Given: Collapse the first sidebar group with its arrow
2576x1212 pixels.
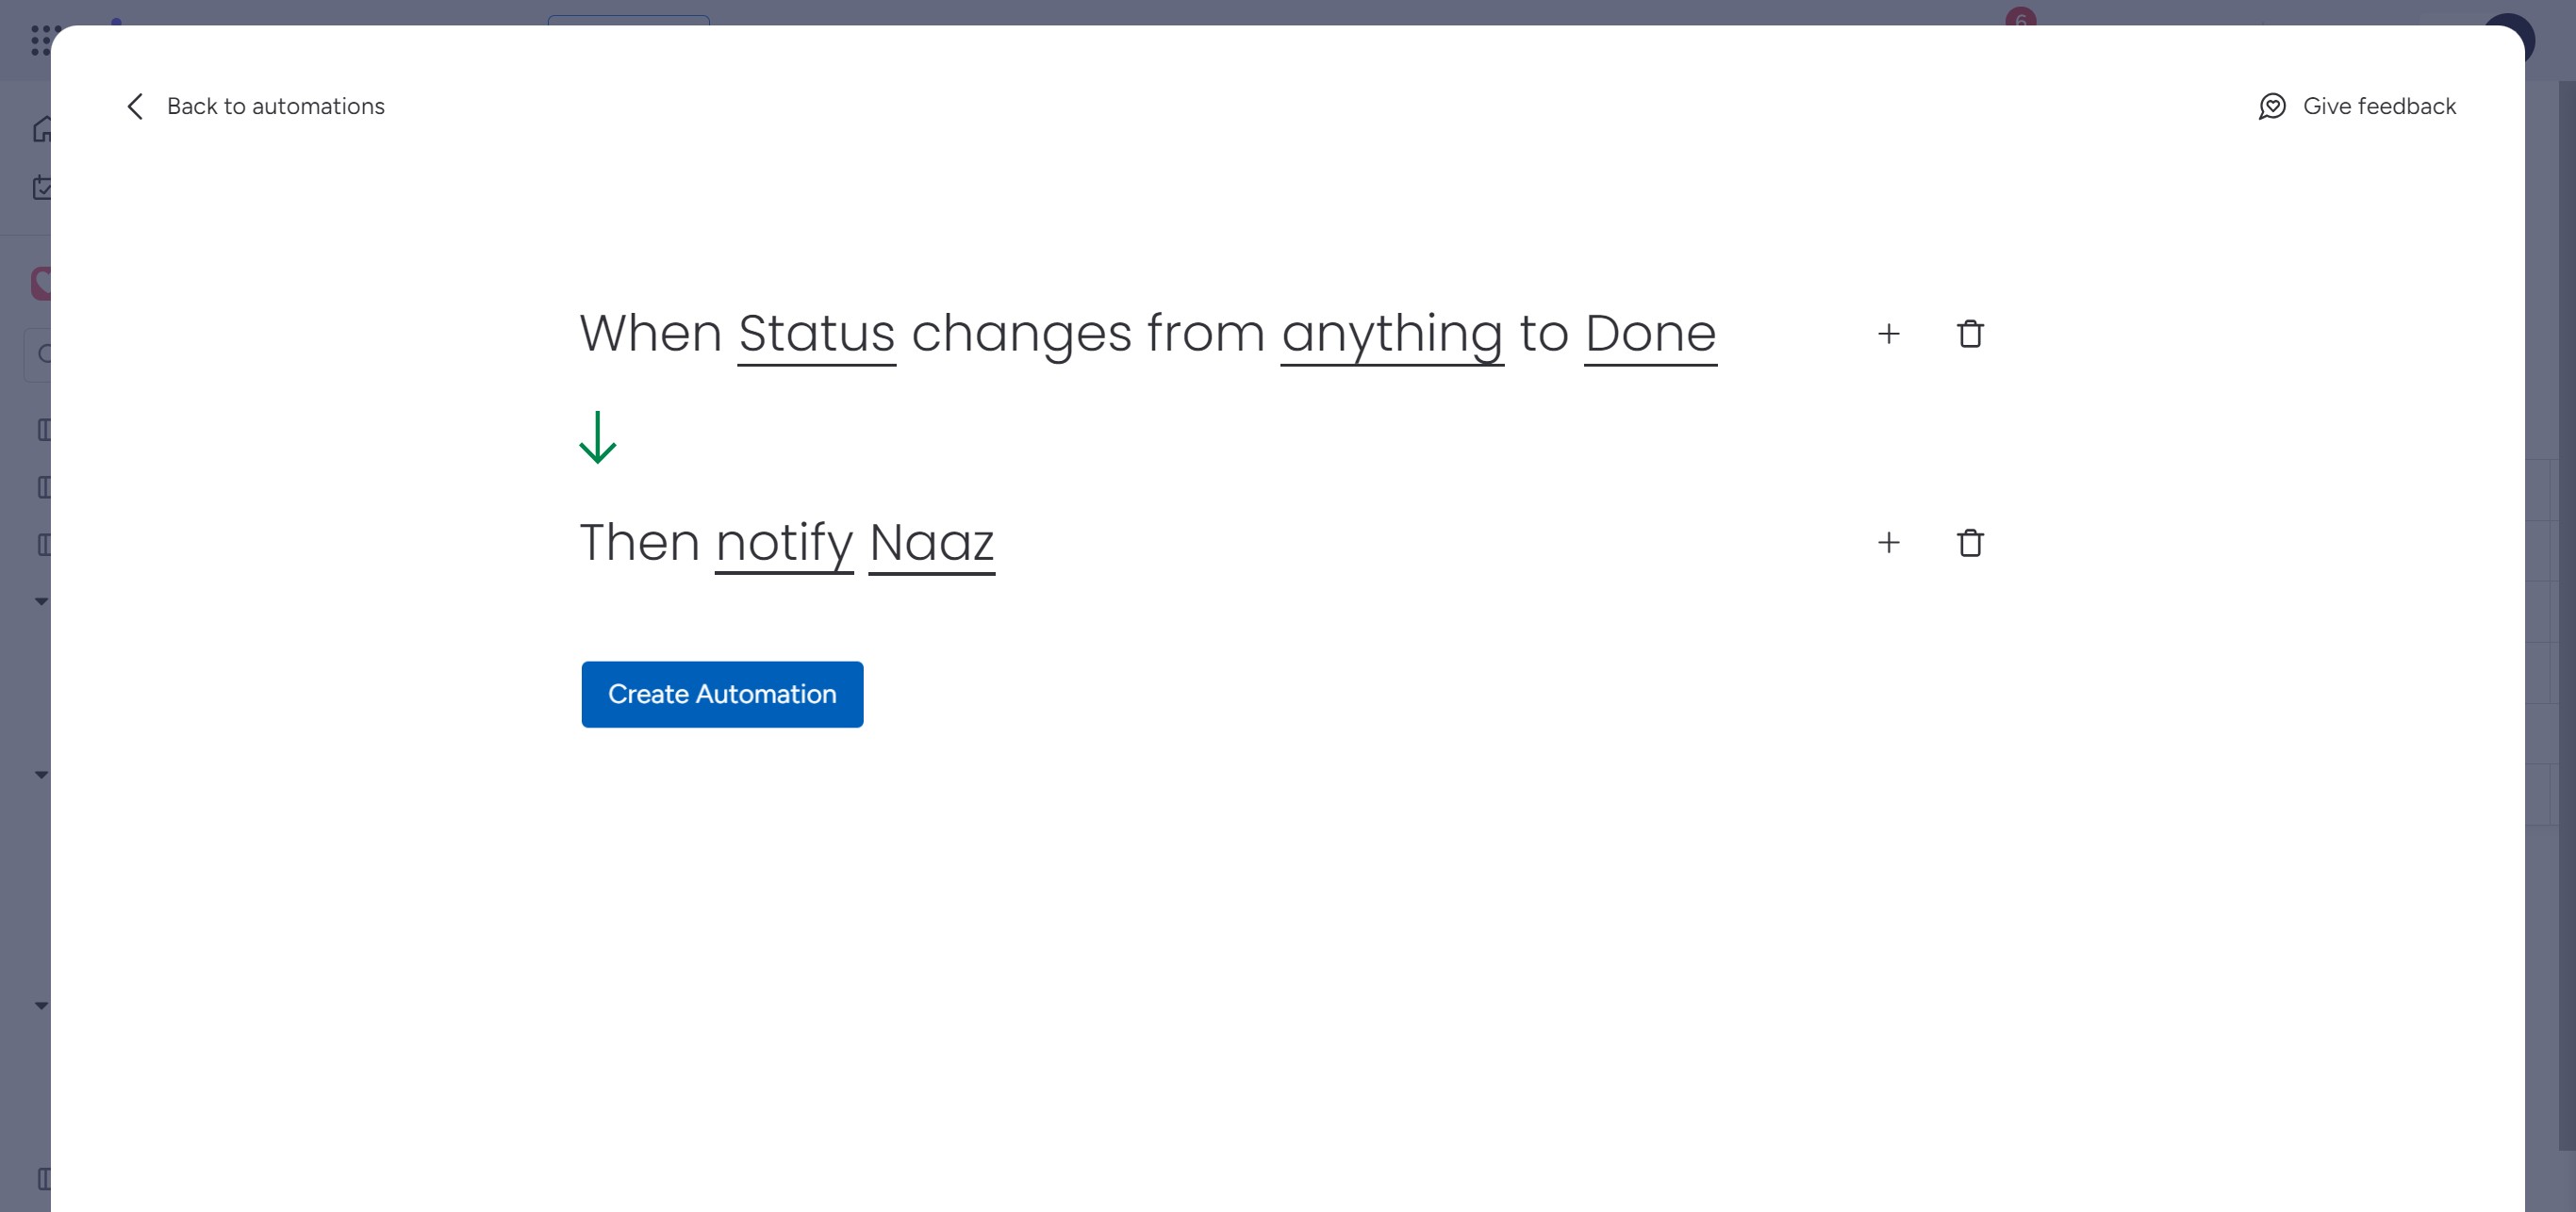Looking at the screenshot, I should pos(41,601).
